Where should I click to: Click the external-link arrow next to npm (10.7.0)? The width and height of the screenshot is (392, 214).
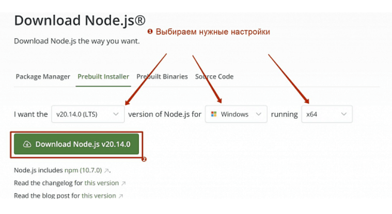106,170
